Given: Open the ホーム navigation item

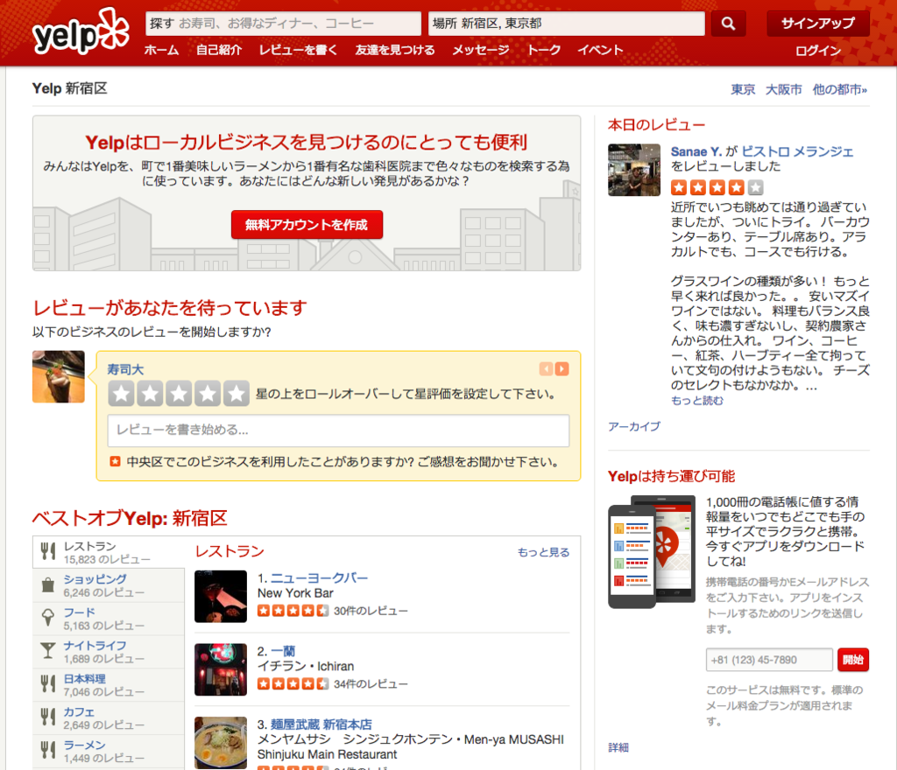Looking at the screenshot, I should coord(161,50).
